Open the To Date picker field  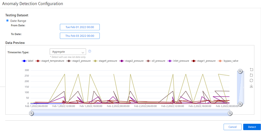coord(80,36)
